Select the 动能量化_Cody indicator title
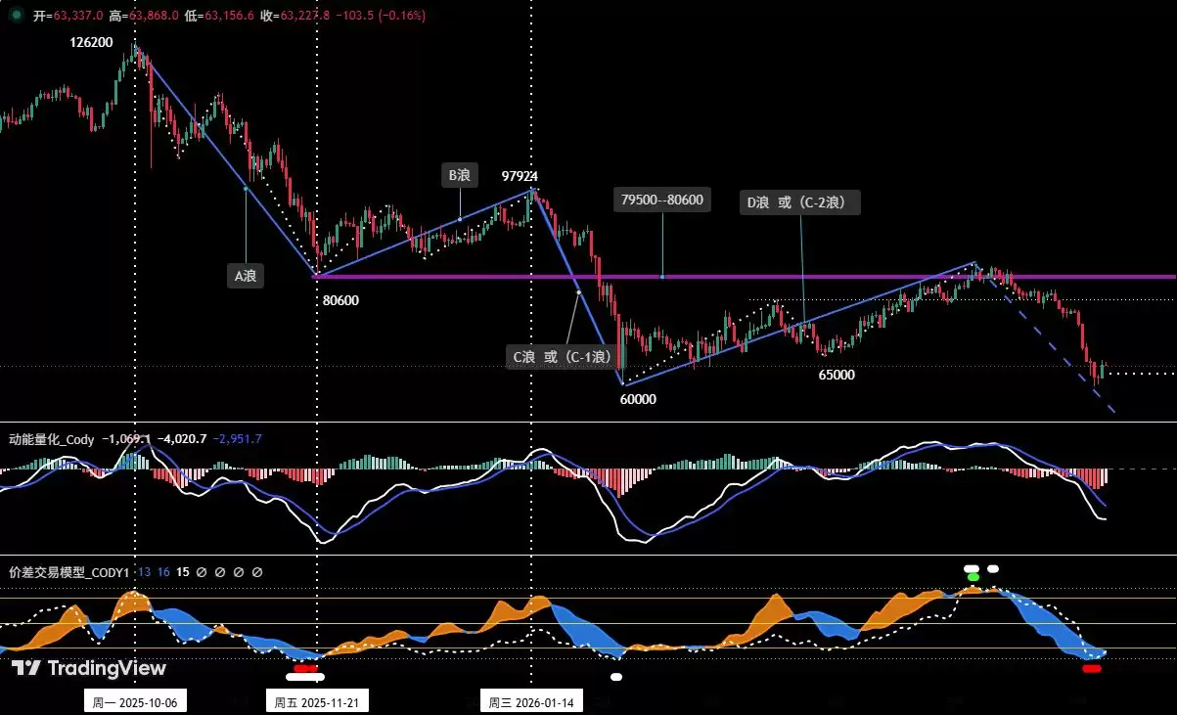Image resolution: width=1177 pixels, height=715 pixels. (x=51, y=440)
